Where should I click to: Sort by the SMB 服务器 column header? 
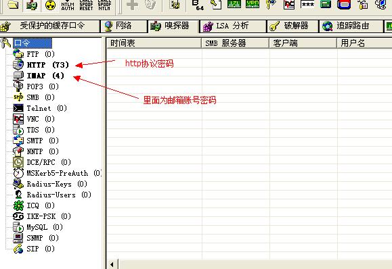tap(235, 43)
